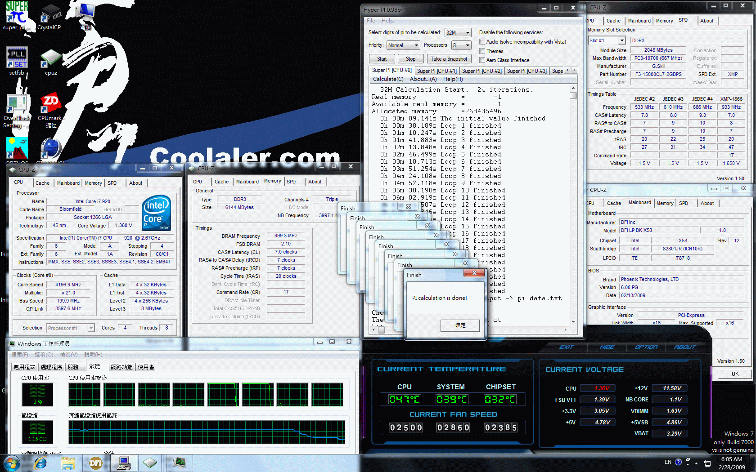Switch to SPD tab in Memory CPU-Z window
Image resolution: width=756 pixels, height=472 pixels.
[x=291, y=182]
